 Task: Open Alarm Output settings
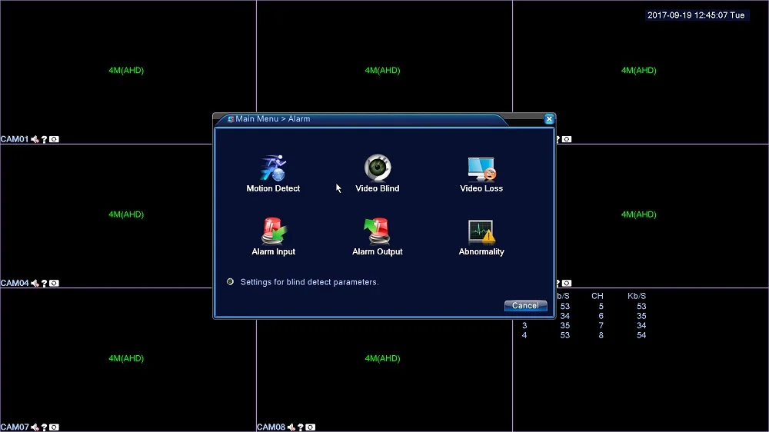click(x=377, y=237)
